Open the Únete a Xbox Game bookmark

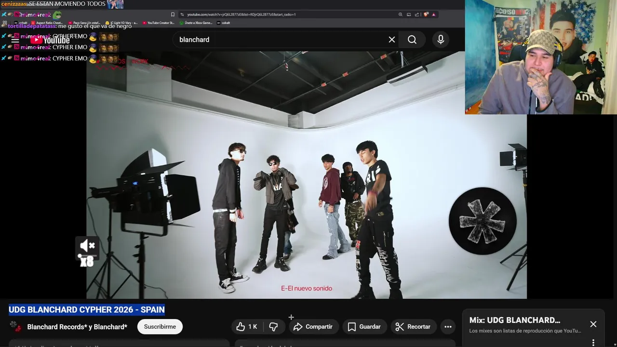(196, 23)
